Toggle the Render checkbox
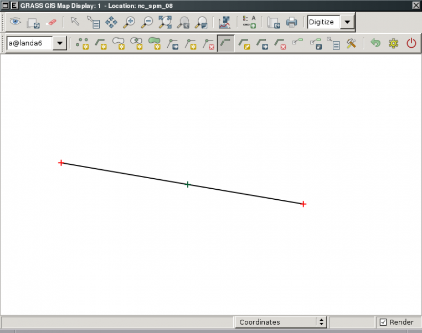The height and width of the screenshot is (333, 422). click(383, 322)
